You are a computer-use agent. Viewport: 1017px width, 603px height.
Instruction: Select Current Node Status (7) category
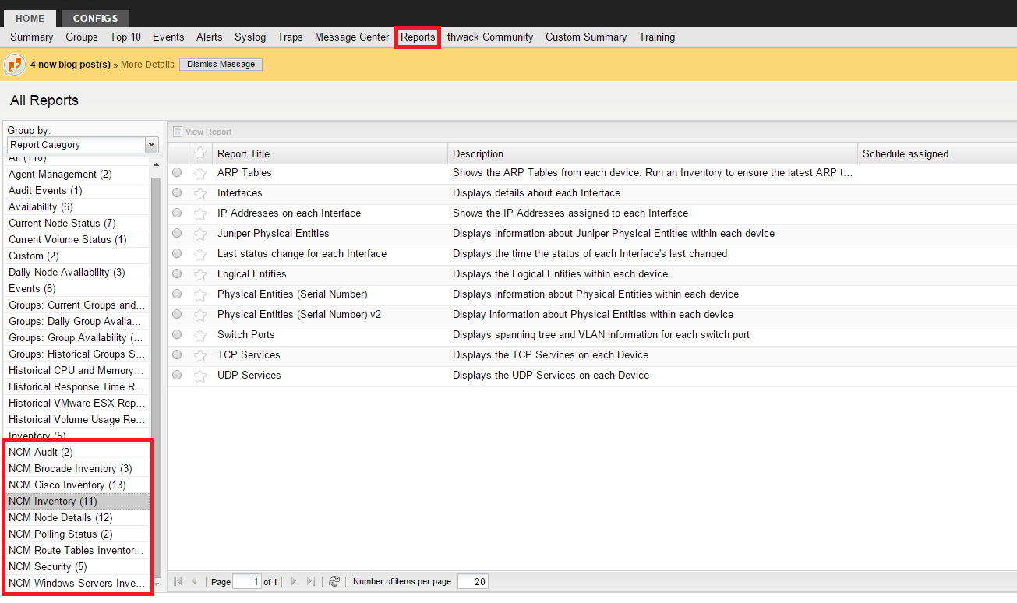pos(77,224)
